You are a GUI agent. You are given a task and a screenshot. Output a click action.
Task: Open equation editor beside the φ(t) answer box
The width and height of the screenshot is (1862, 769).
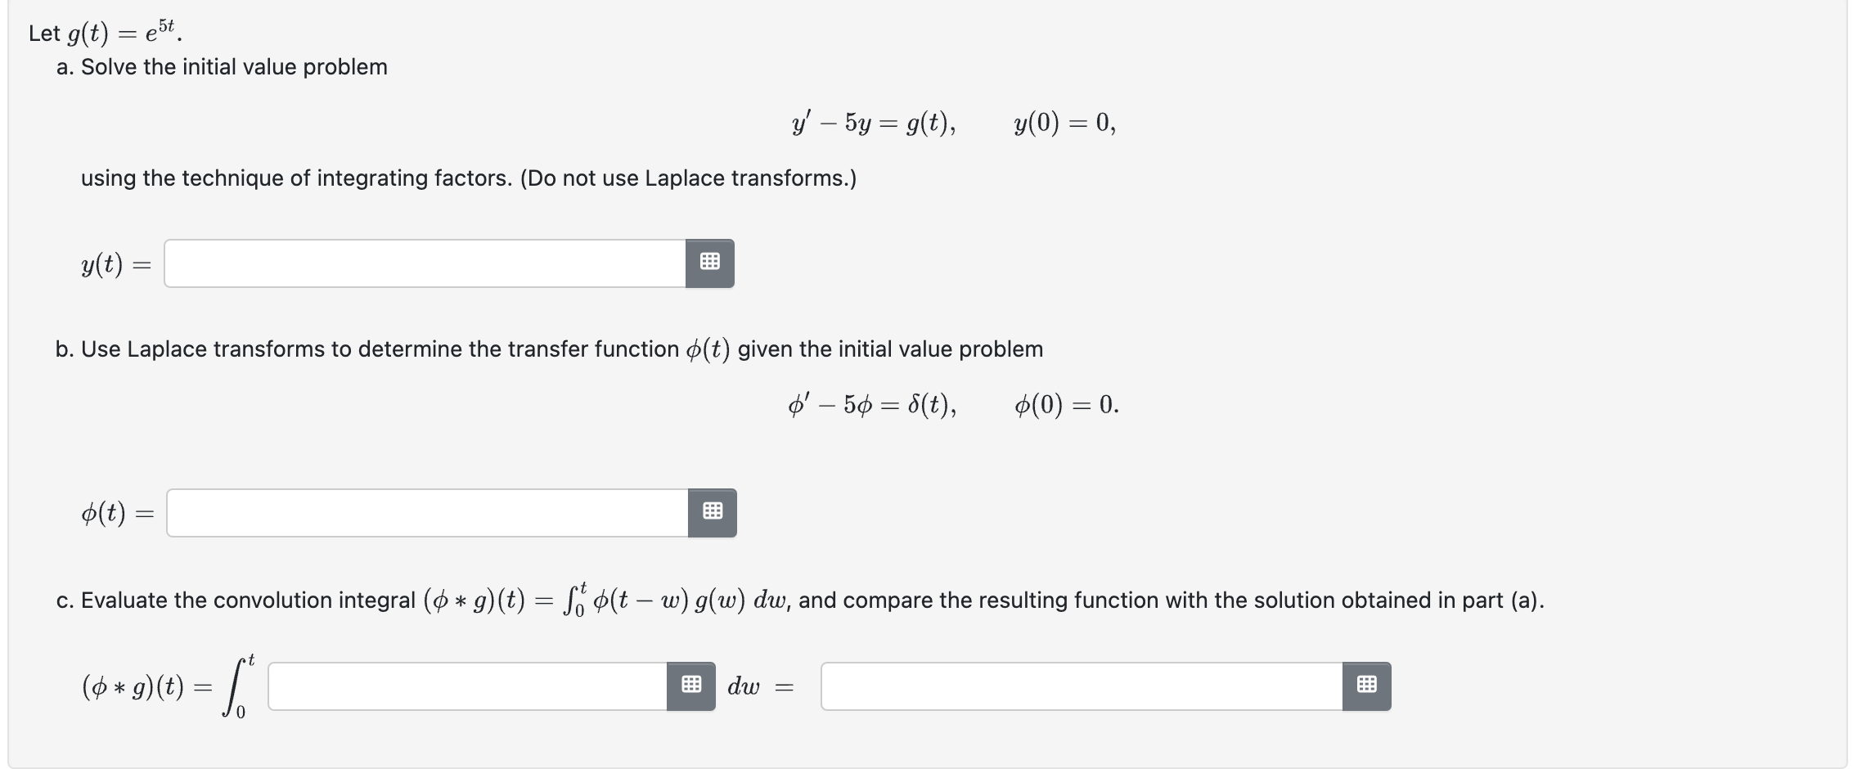click(713, 513)
